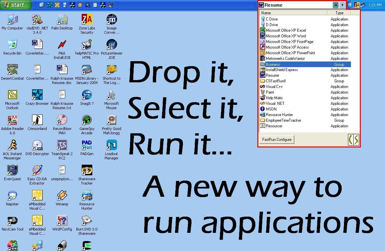Launch Adobe Reader 6.0 shortcut
Viewport: 385px width, 251px height.
click(x=12, y=125)
